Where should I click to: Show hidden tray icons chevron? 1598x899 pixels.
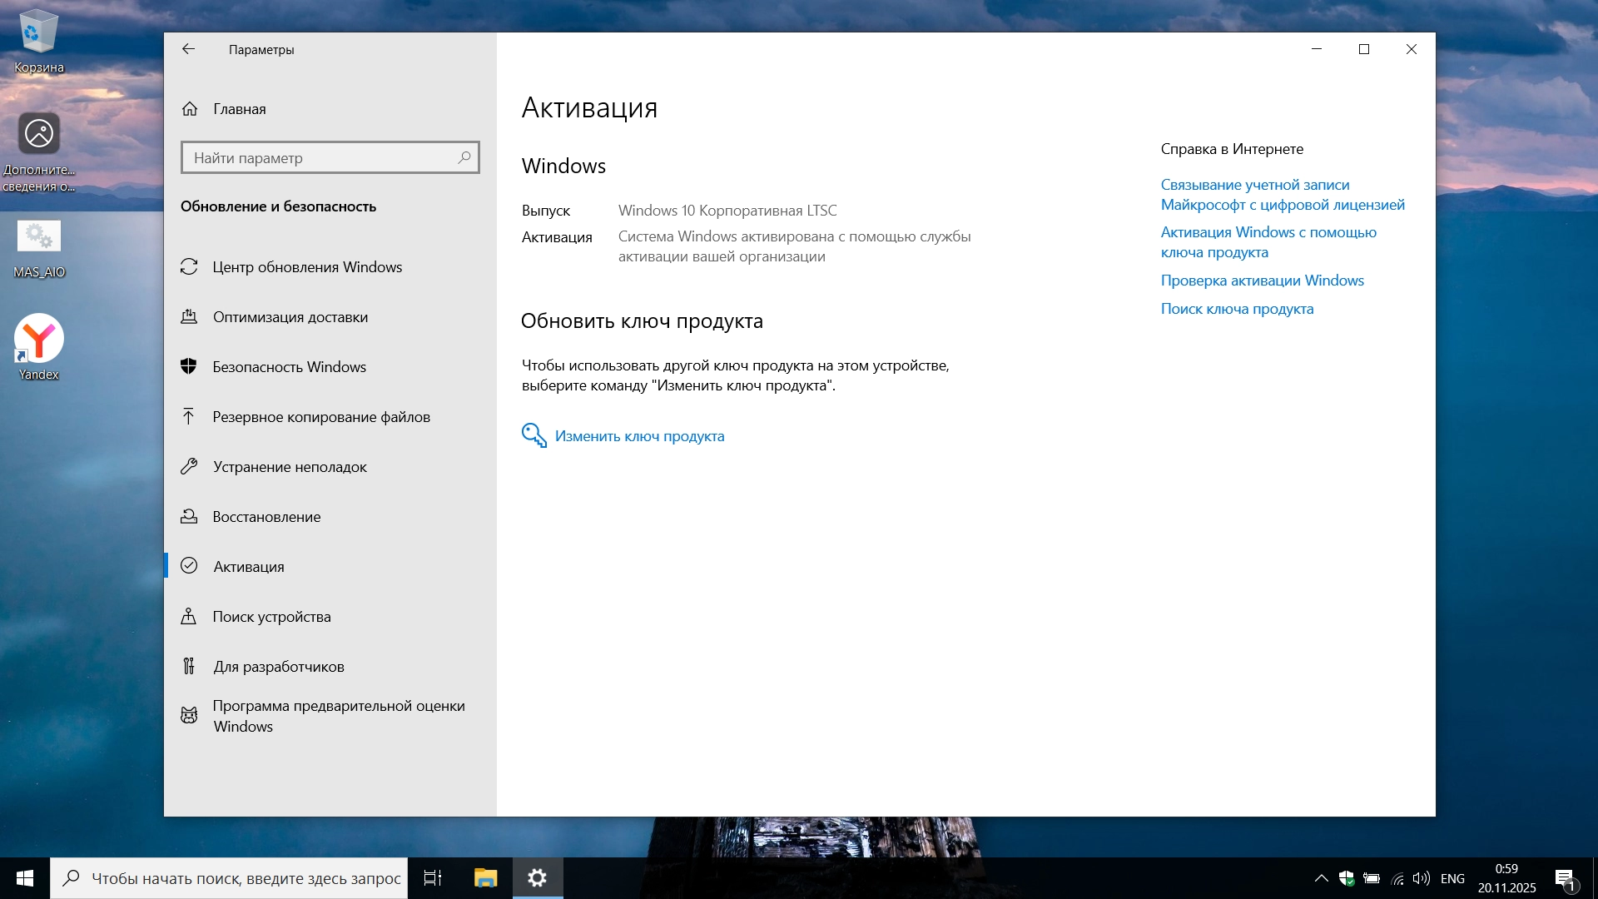pos(1321,878)
